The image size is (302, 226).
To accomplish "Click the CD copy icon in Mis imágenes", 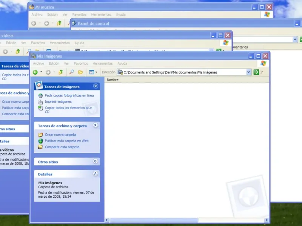I will [40, 108].
